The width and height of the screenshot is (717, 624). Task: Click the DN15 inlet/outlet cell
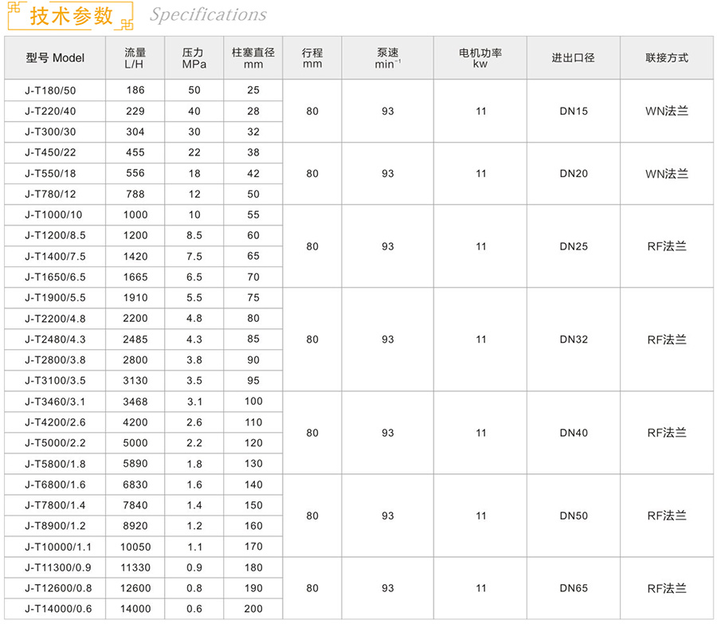(x=573, y=112)
